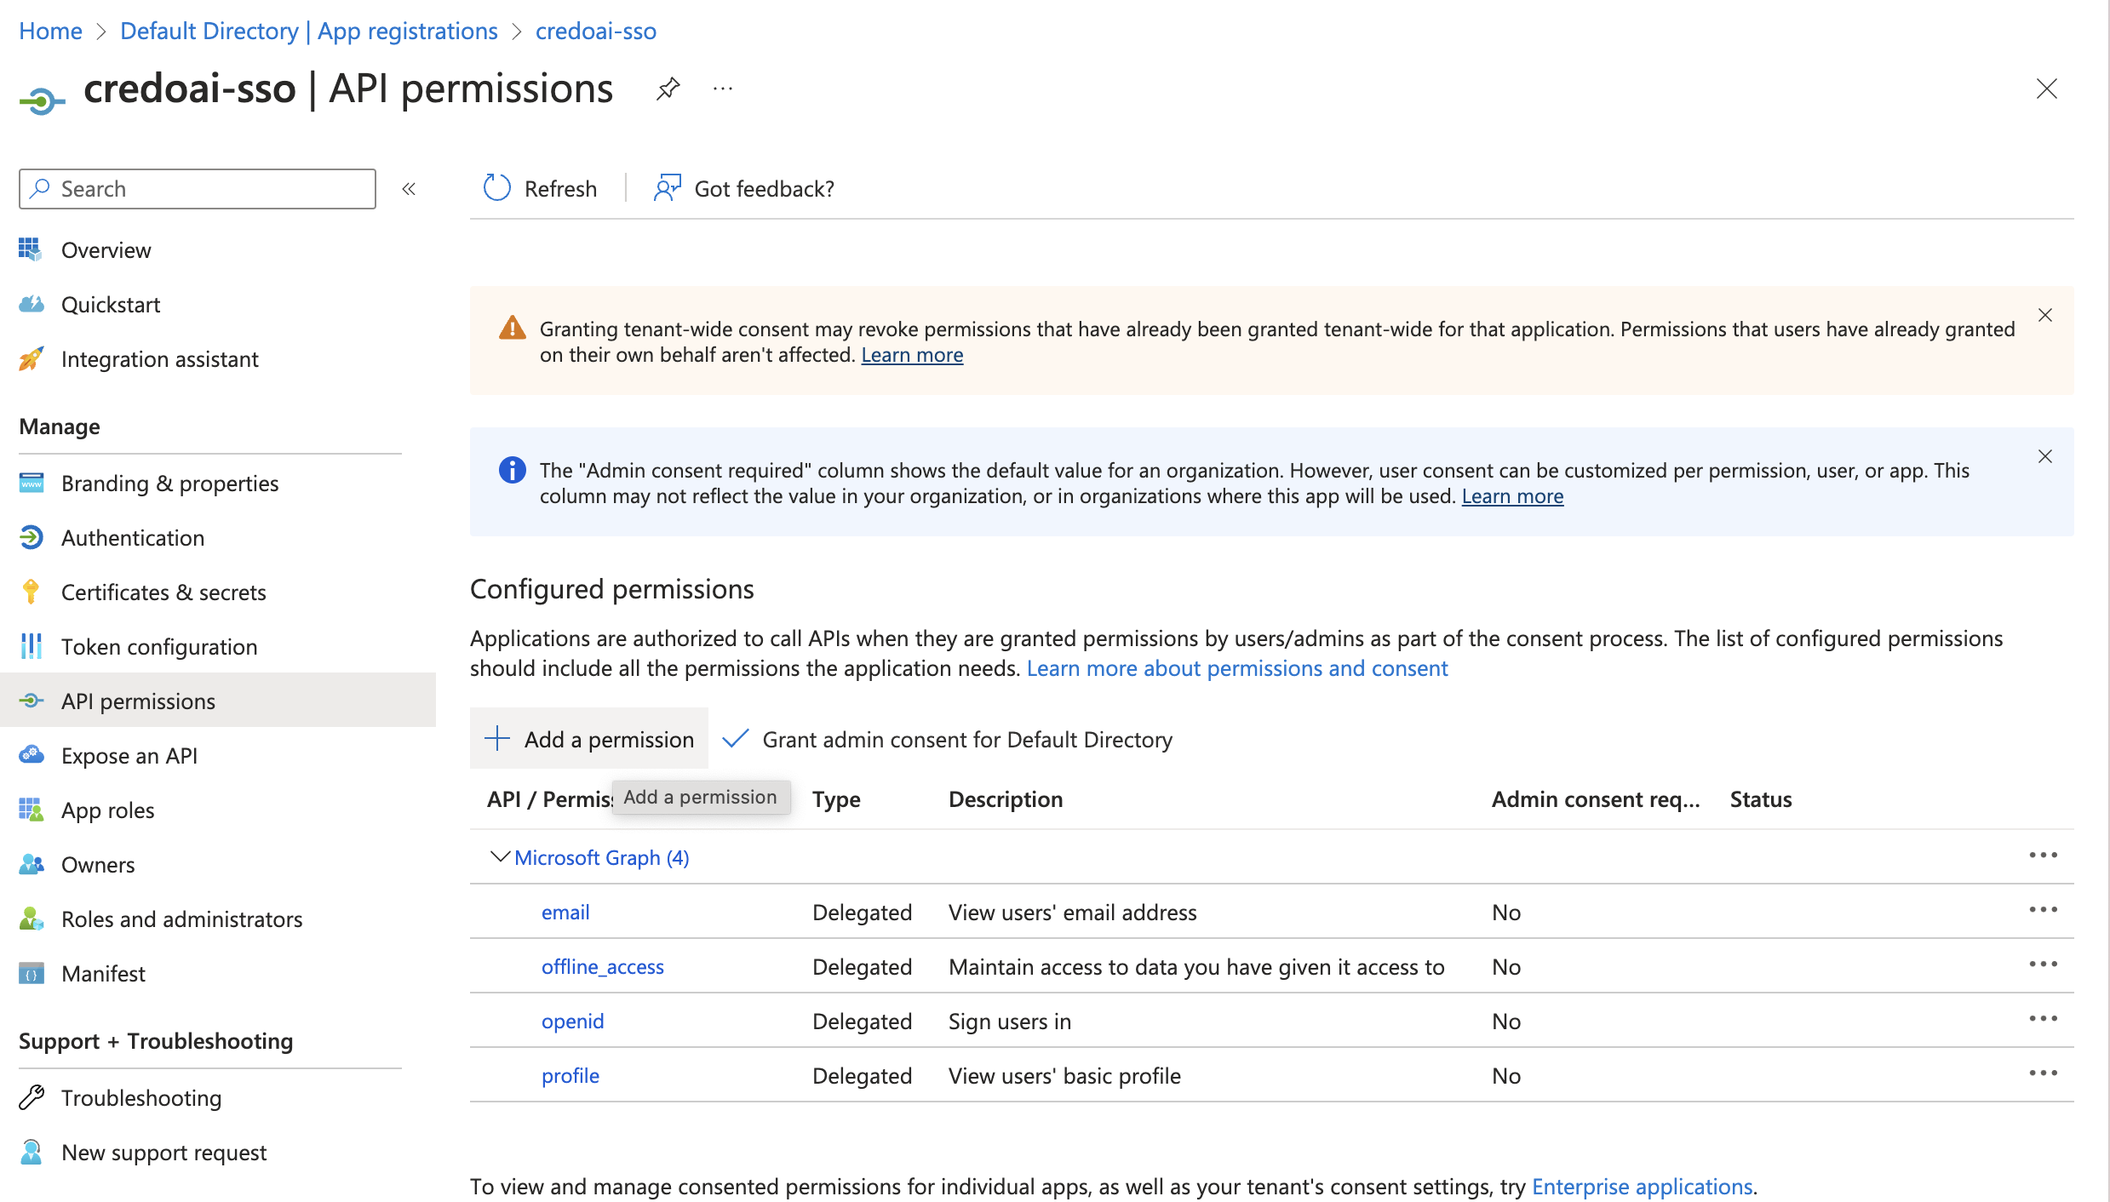Open the profile permission link
The width and height of the screenshot is (2110, 1202).
570,1075
